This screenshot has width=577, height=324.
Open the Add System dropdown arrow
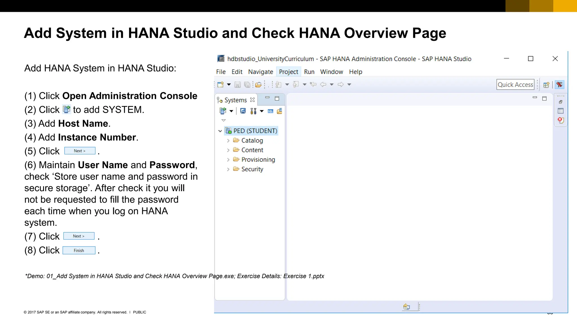231,111
